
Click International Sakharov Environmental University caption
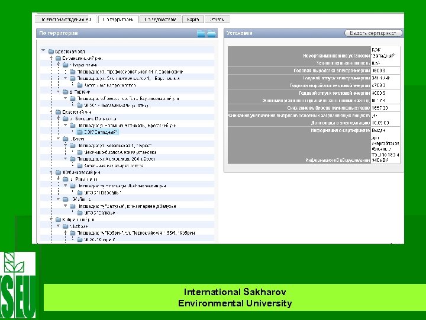point(235,297)
